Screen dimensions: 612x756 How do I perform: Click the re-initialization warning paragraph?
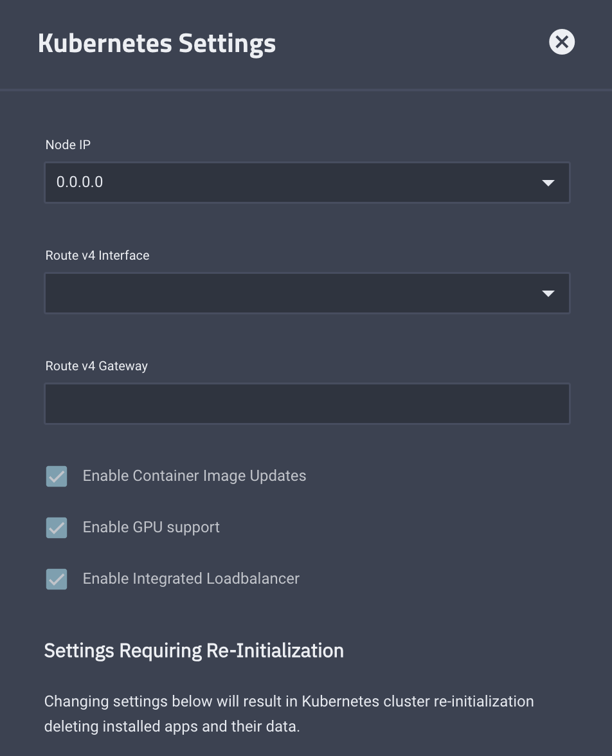289,714
